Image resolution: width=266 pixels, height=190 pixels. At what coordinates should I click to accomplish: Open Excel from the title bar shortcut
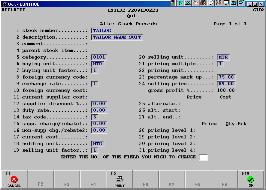tap(188, 3)
